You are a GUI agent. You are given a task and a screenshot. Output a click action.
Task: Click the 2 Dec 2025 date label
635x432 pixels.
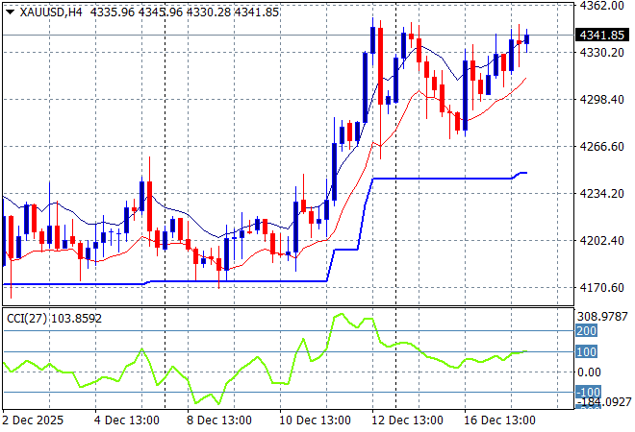click(36, 420)
